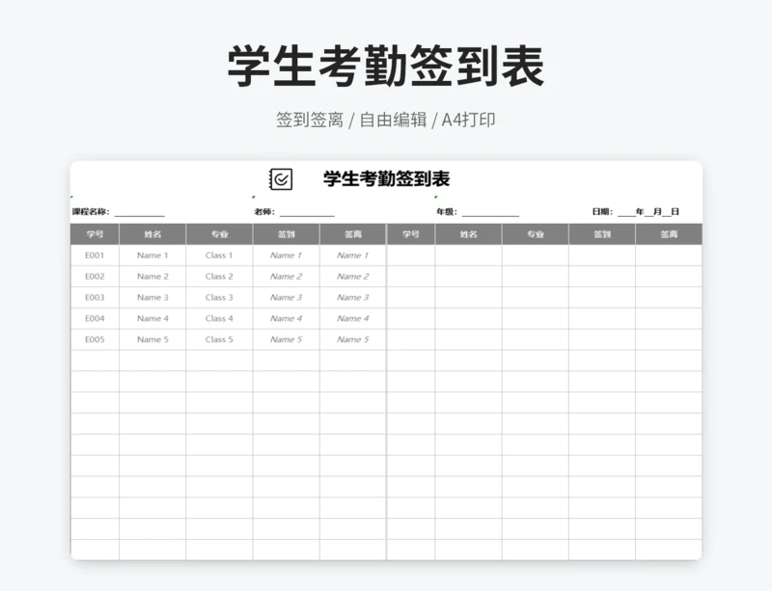
Task: Click italic Name 1 under the 签离 column
Action: (x=353, y=255)
